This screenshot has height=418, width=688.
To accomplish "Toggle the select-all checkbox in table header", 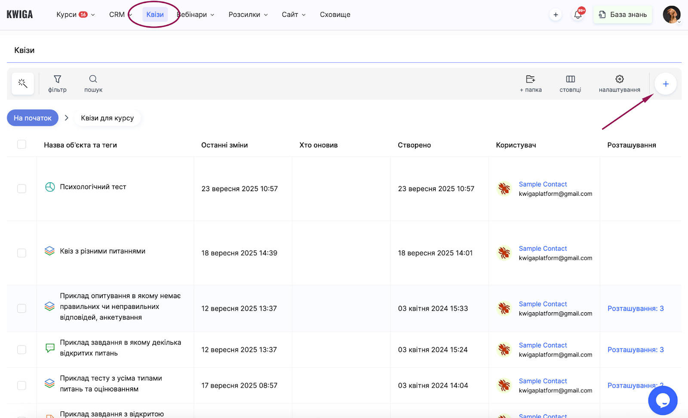I will click(21, 144).
